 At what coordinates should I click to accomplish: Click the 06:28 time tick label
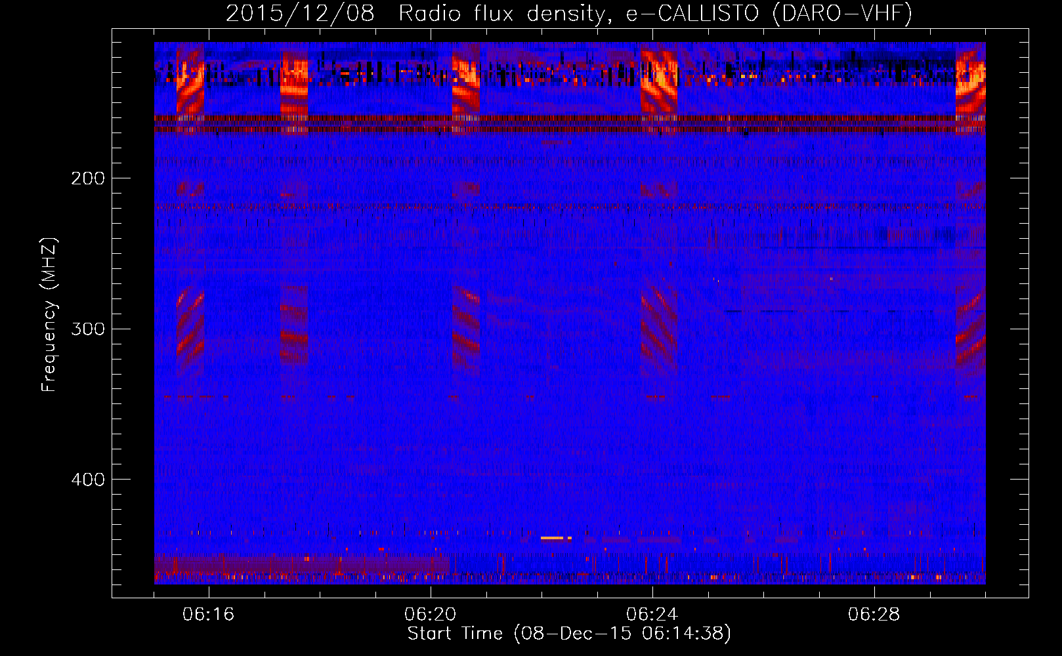tap(874, 615)
